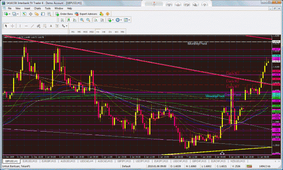Select the text label 'T' tool
Screen dimensions: 283x170
coord(57,26)
